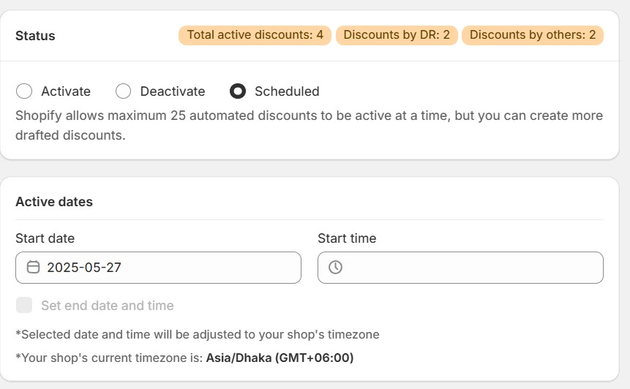Click the Total active discounts: 4 badge
Screen dimensions: 630x389
coord(255,35)
